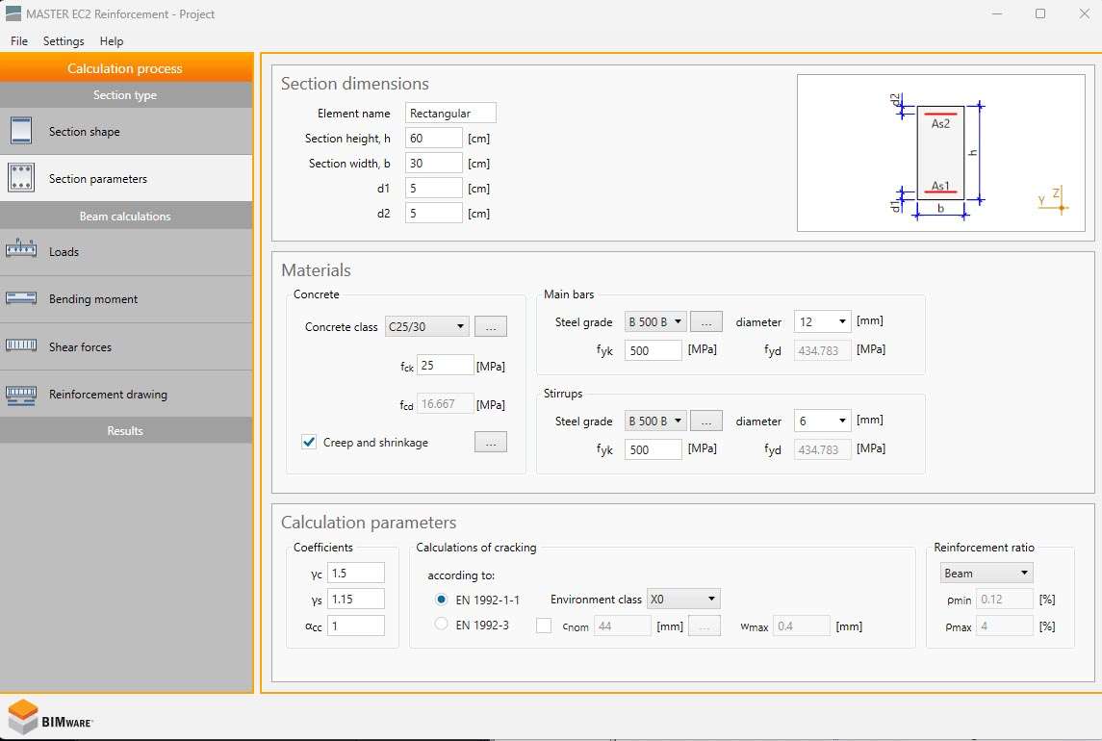Click the Section height h input field
The image size is (1102, 741).
point(433,139)
